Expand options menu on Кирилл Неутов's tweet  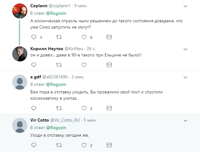pyautogui.click(x=185, y=49)
